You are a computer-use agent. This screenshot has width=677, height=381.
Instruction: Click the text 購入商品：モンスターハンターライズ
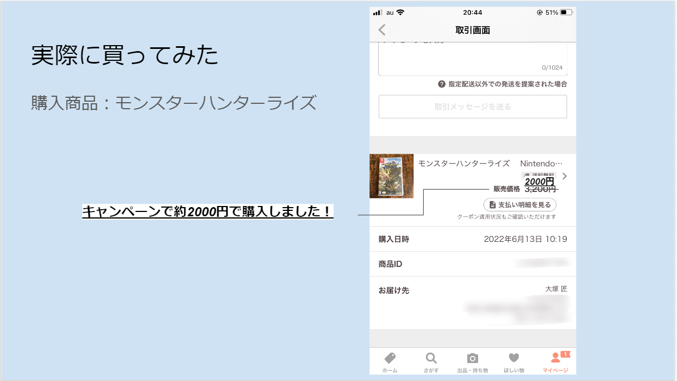(174, 102)
